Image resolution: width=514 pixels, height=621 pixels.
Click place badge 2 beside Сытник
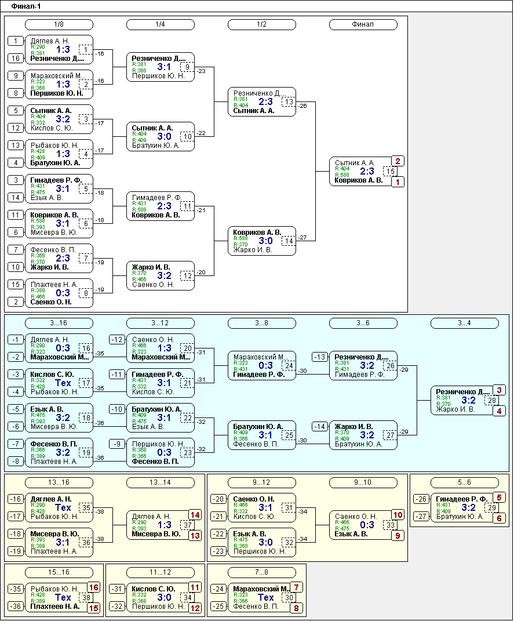click(x=398, y=161)
